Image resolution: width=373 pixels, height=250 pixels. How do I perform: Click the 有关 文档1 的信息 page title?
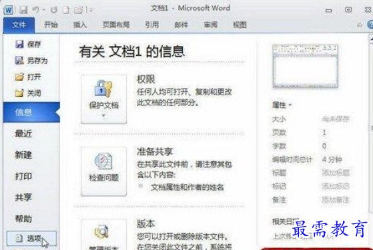132,51
